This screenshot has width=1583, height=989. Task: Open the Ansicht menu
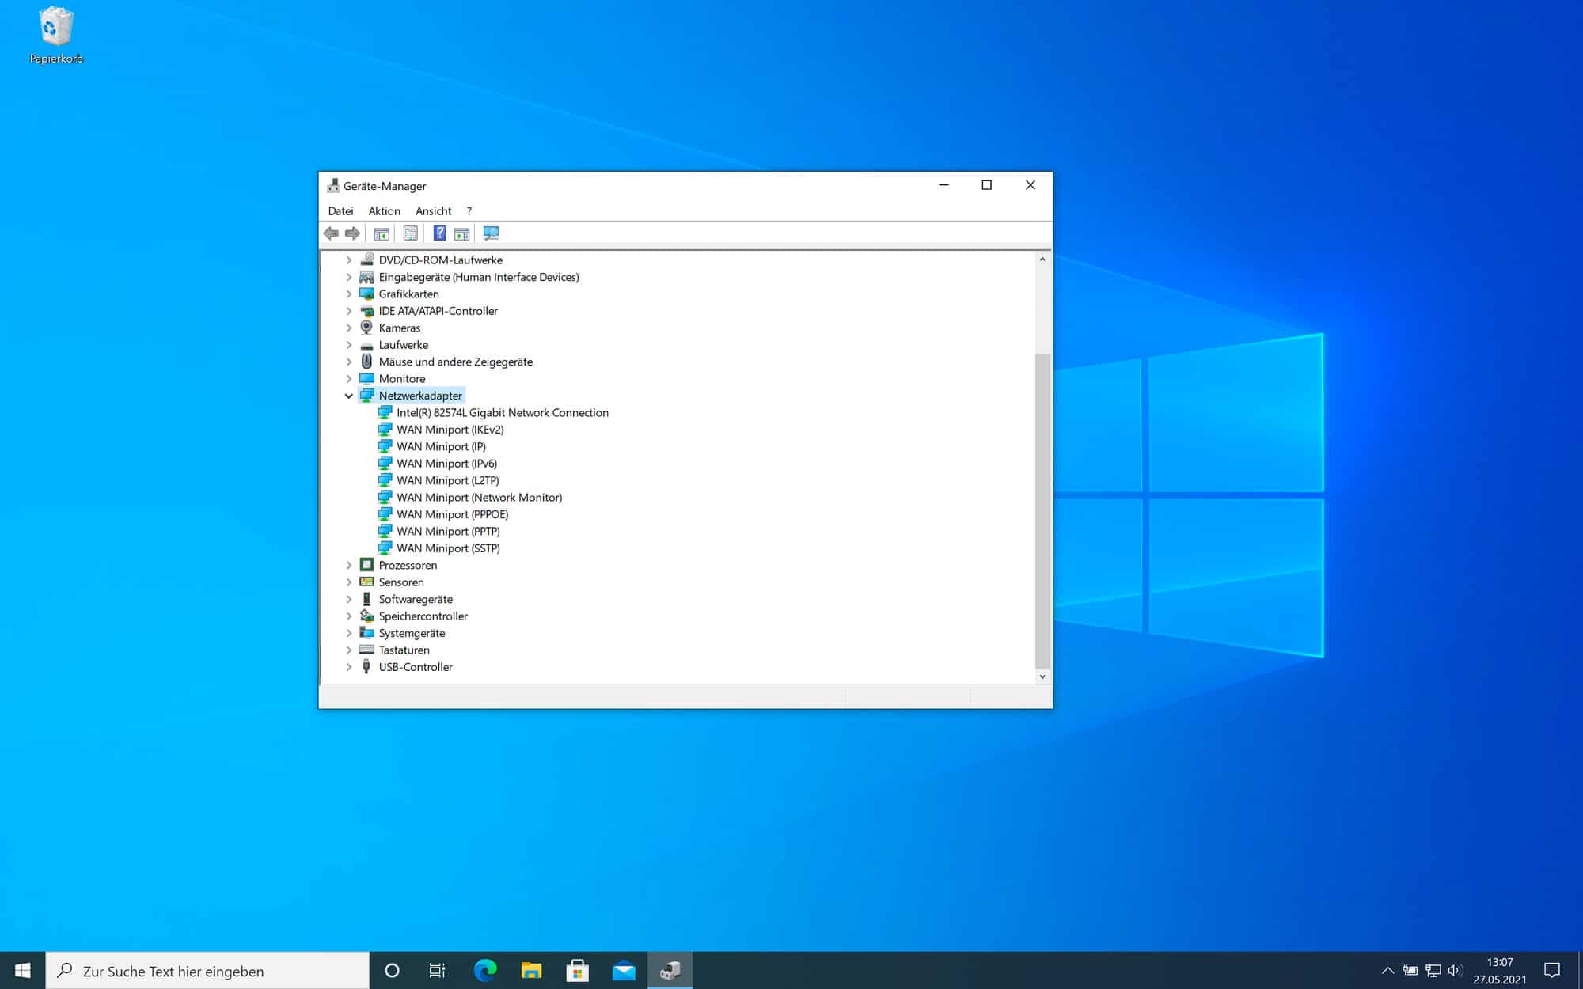click(x=433, y=211)
